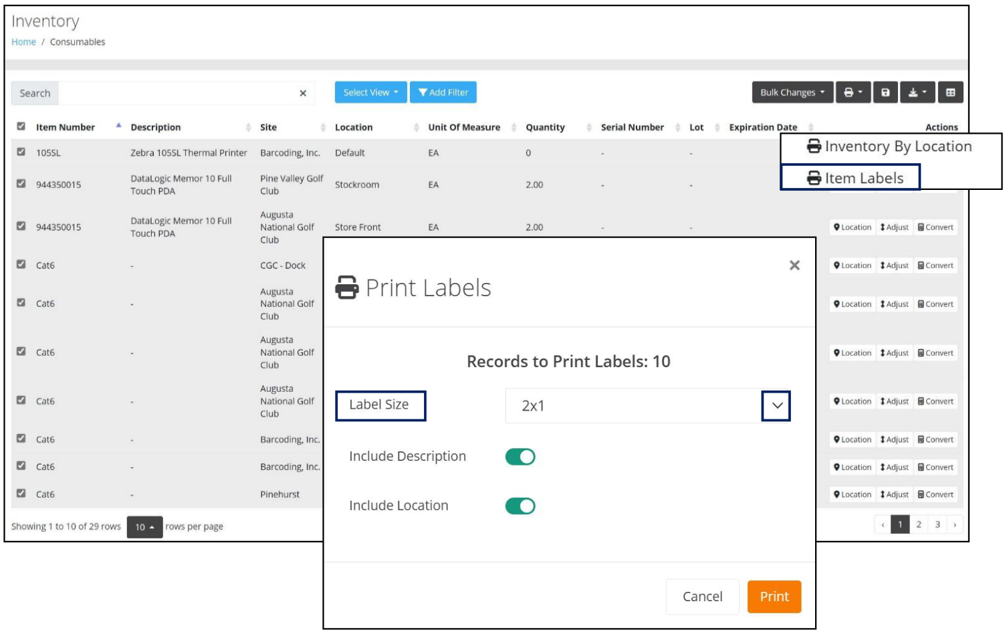Click Adjust for CGC - Dock row
Viewport: 1007px width, 634px height.
click(894, 266)
